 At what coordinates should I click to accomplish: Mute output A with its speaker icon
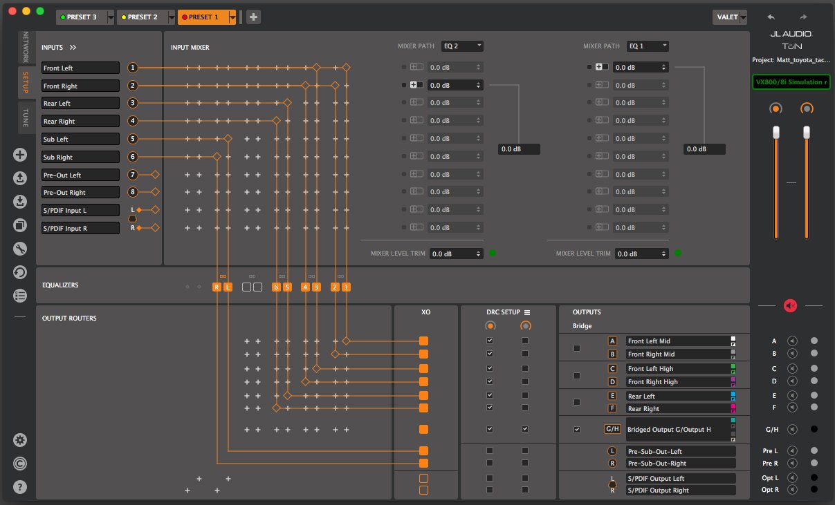tap(793, 341)
